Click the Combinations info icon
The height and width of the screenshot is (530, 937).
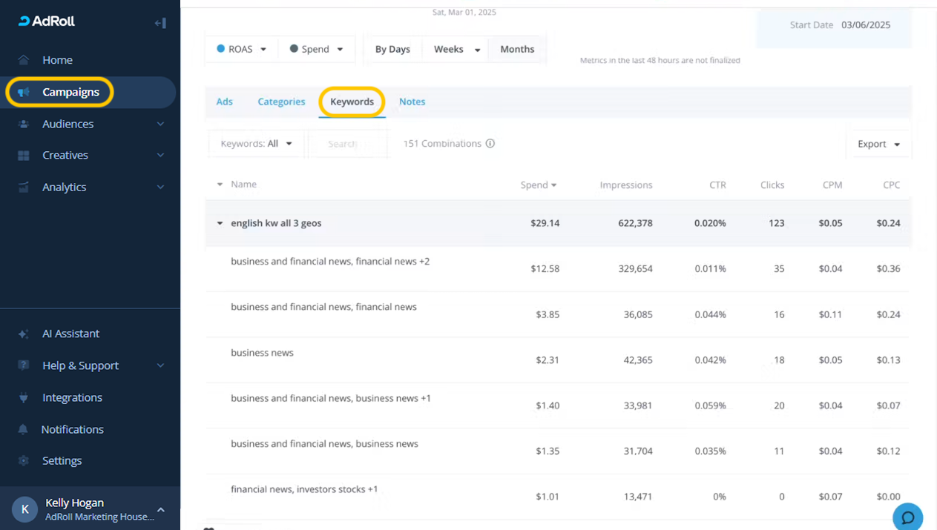click(x=490, y=144)
